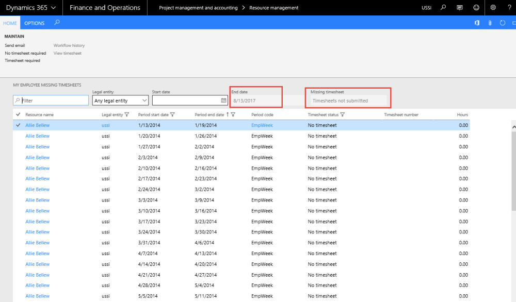516x302 pixels.
Task: Open the help question mark icon
Action: [509, 8]
